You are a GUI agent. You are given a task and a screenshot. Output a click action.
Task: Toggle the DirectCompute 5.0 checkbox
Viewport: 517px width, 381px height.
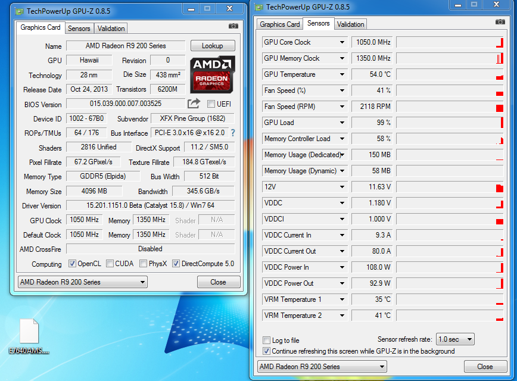[176, 264]
